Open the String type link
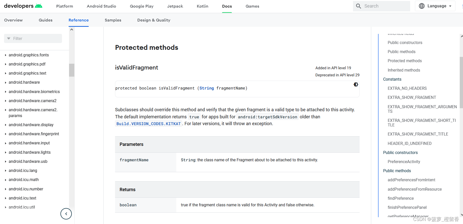This screenshot has height=224, width=463. tap(206, 88)
